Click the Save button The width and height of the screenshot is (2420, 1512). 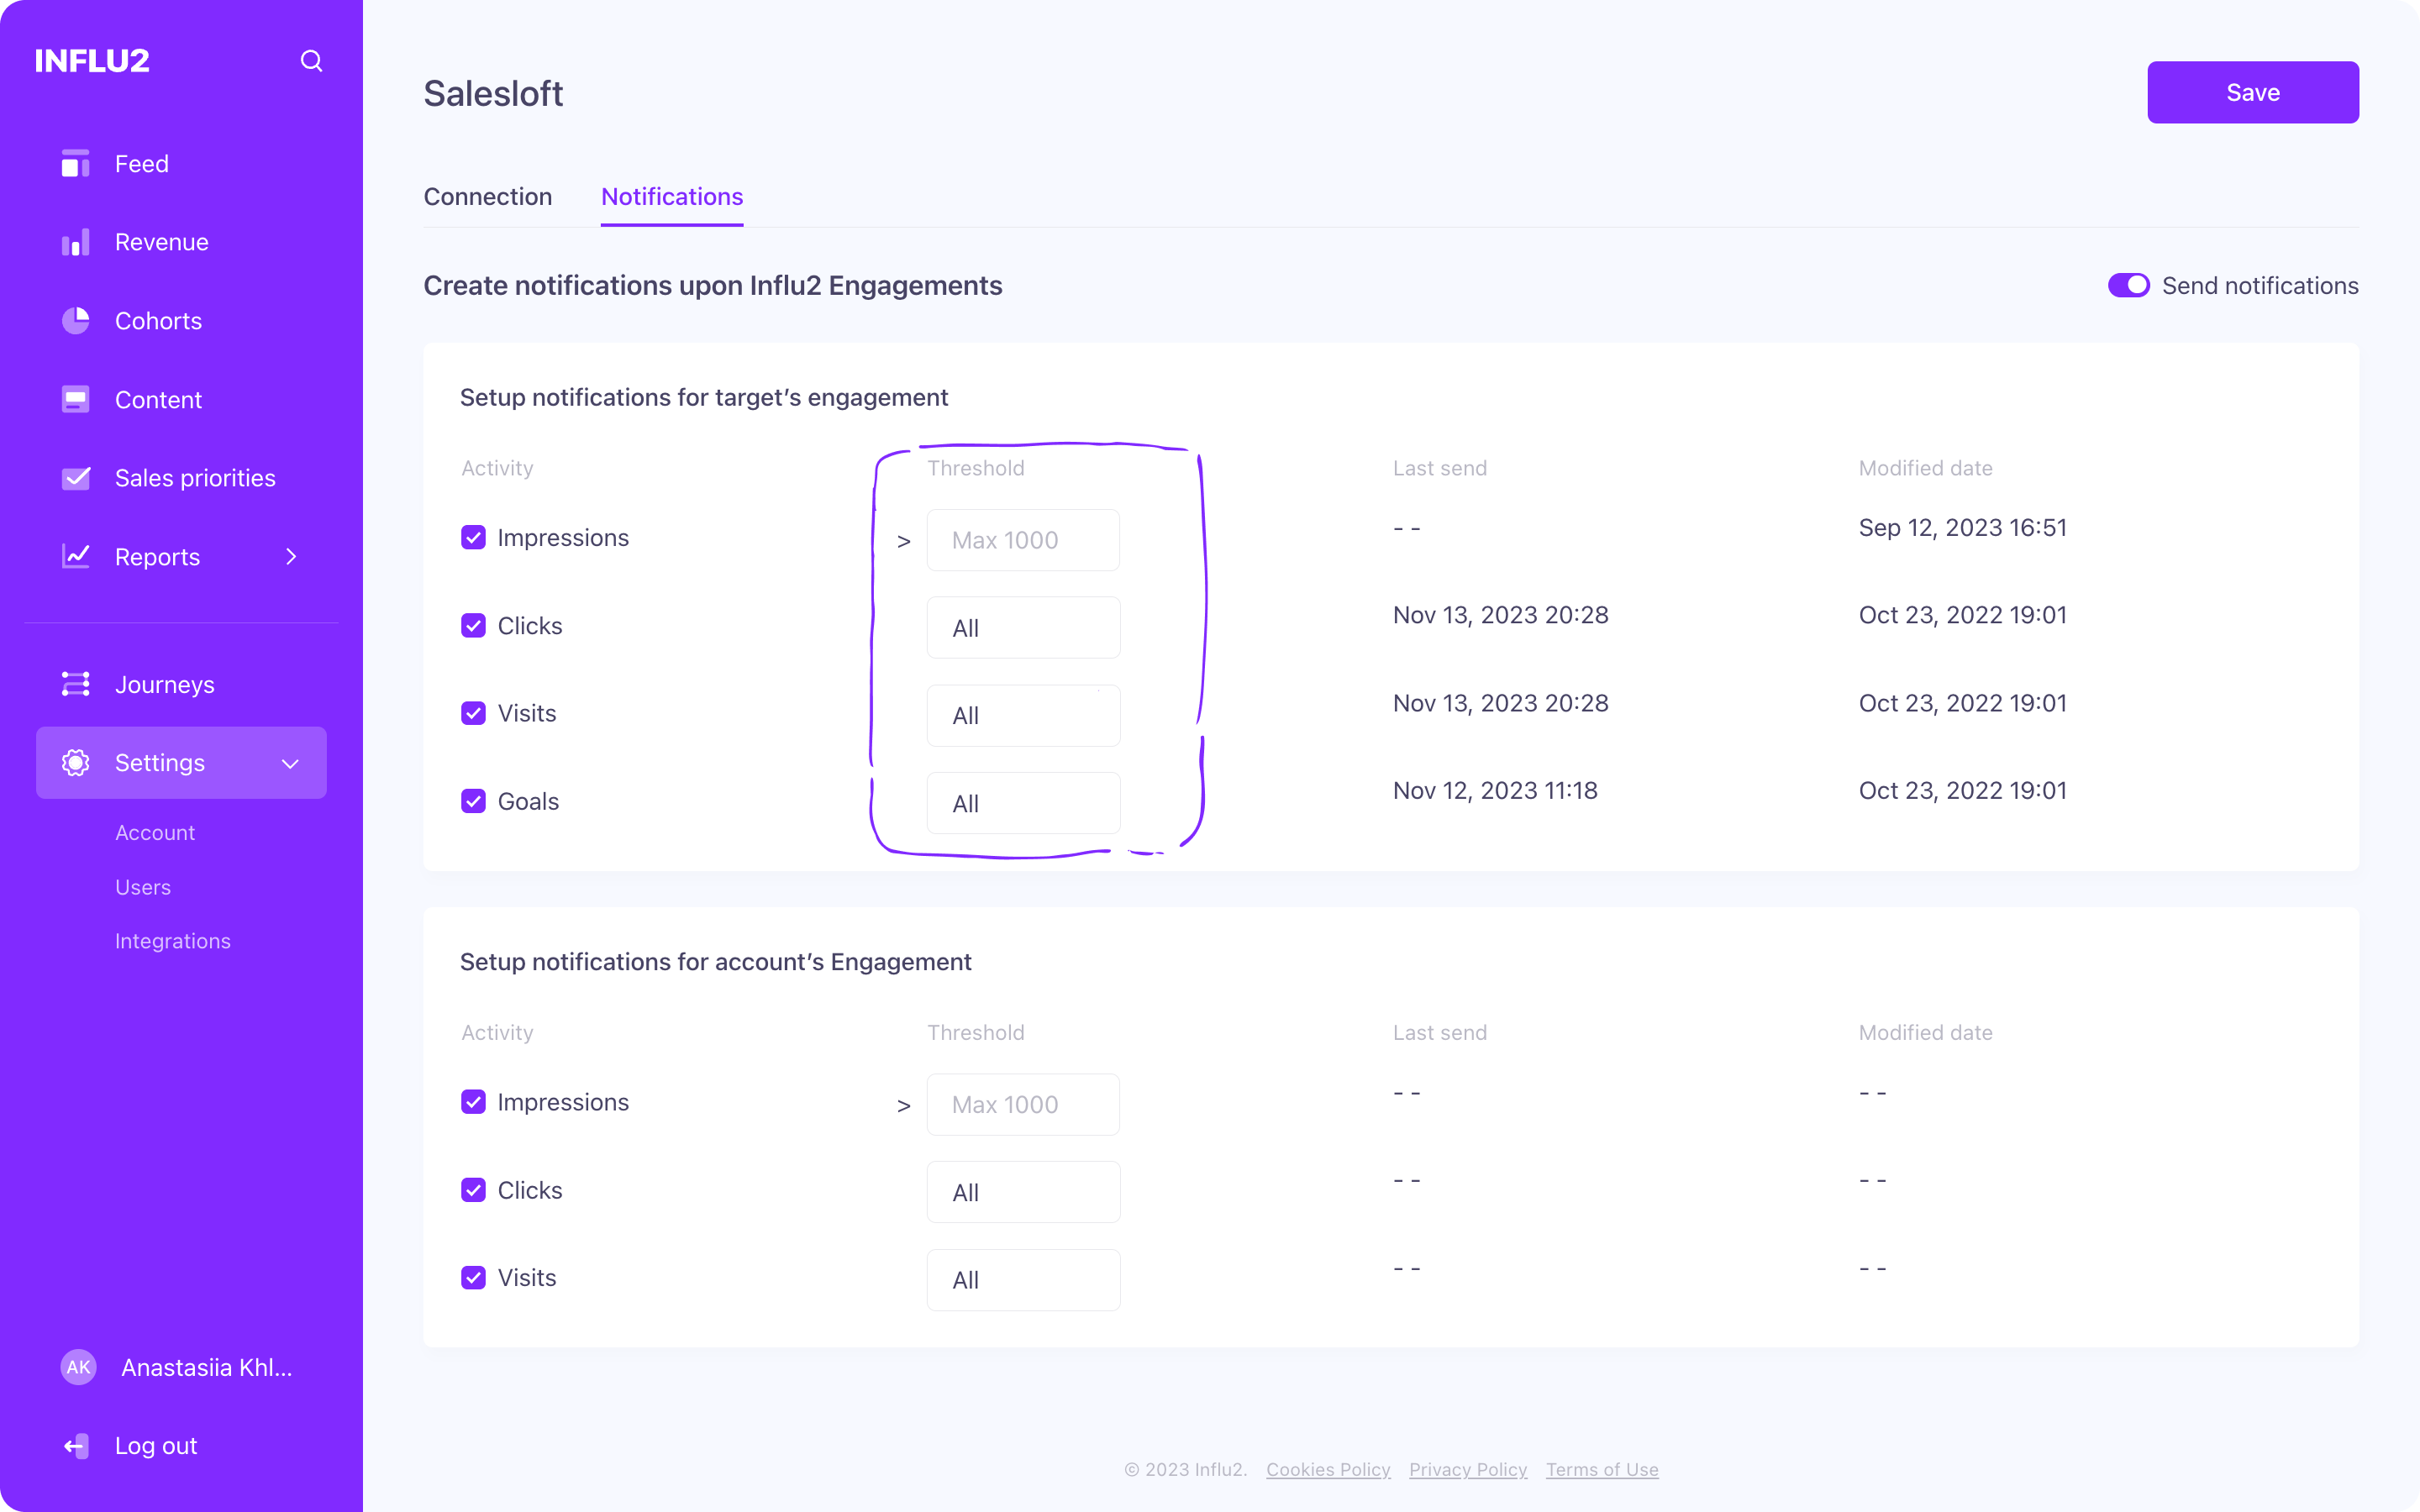pos(2253,92)
